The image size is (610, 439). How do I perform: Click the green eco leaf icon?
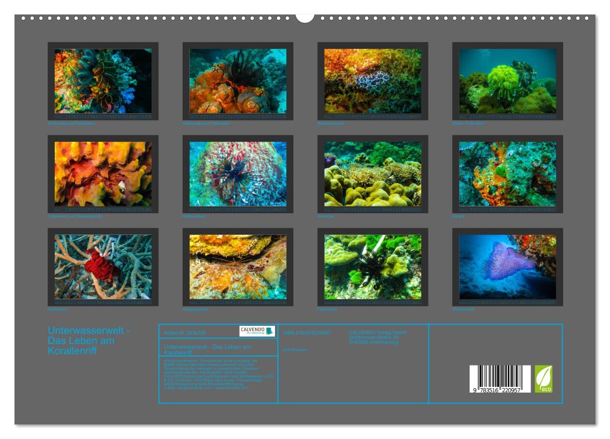(x=543, y=379)
